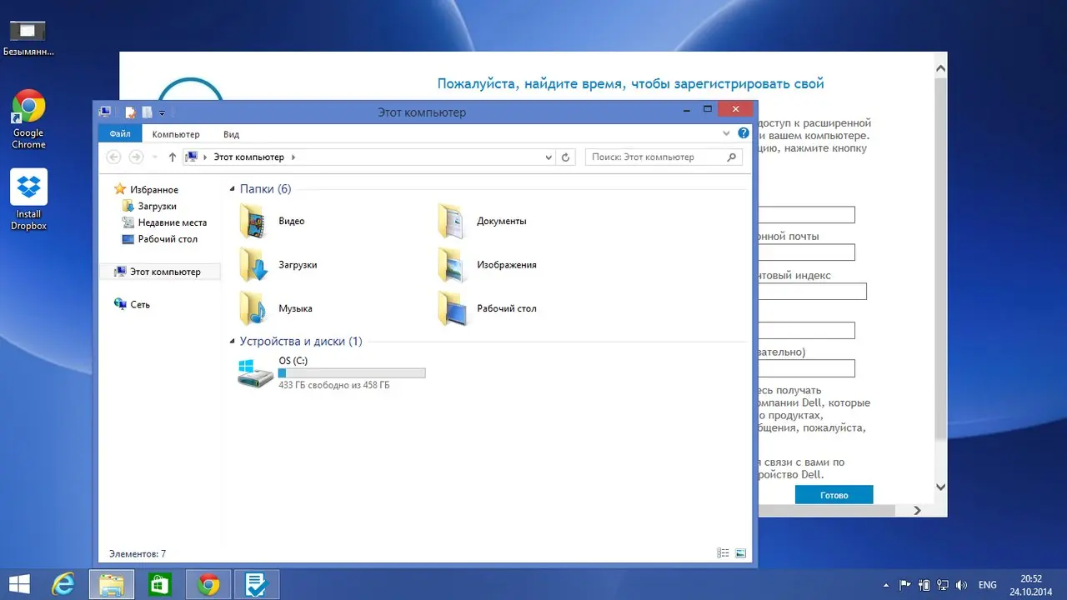Click the search magnifier icon in Explorer

[x=732, y=157]
